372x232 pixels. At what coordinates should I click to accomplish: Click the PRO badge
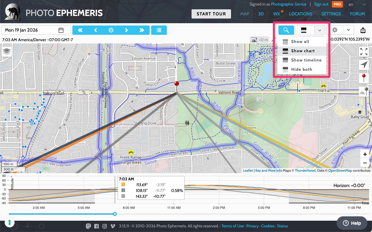(x=337, y=4)
